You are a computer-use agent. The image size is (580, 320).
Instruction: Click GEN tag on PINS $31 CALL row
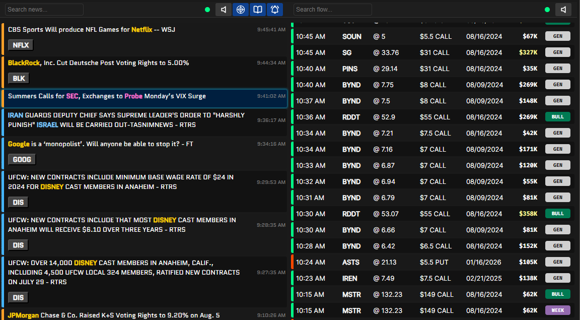point(558,69)
